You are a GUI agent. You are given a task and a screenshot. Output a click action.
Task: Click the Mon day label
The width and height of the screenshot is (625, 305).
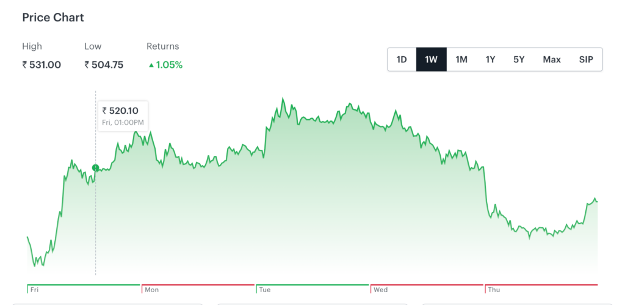[x=151, y=290]
